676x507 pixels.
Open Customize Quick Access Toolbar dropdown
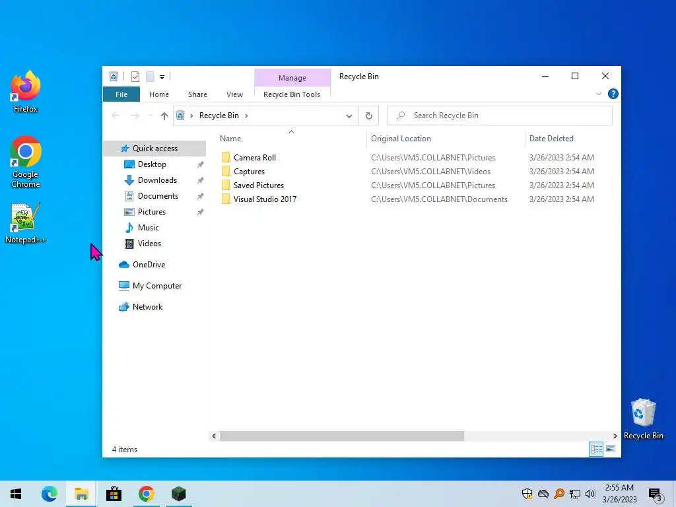tap(162, 77)
